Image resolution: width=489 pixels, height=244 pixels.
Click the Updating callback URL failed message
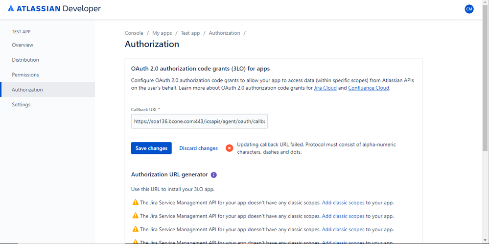pos(317,148)
